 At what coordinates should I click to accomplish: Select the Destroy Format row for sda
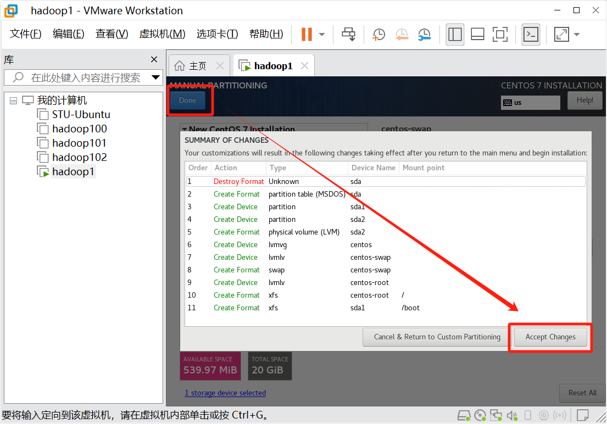386,181
